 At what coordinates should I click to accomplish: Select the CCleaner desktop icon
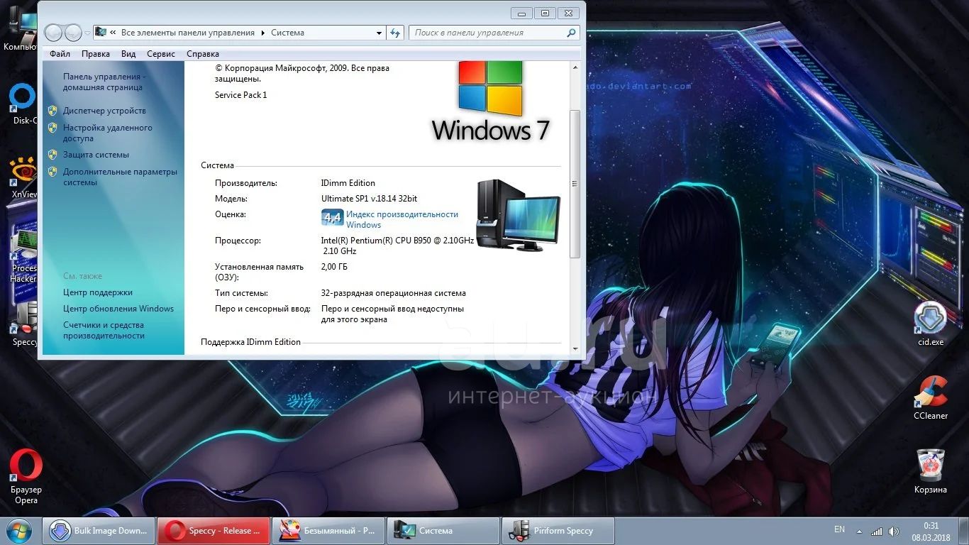click(x=931, y=397)
